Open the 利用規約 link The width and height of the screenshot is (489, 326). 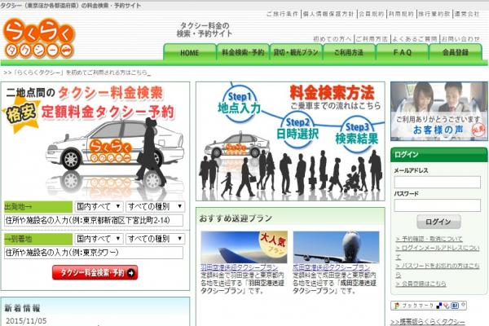coord(401,14)
